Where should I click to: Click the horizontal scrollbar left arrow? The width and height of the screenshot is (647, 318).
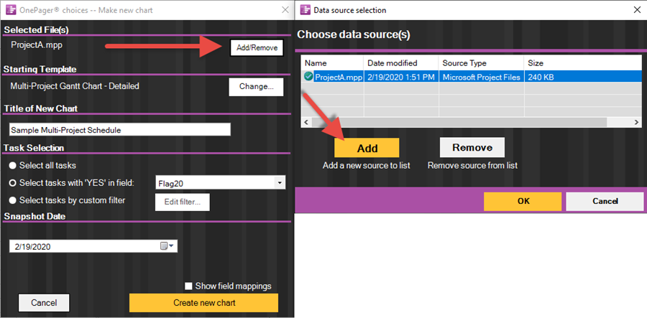coord(306,122)
